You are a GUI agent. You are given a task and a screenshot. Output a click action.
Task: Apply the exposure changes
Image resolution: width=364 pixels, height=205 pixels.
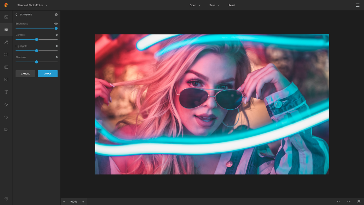click(x=48, y=74)
